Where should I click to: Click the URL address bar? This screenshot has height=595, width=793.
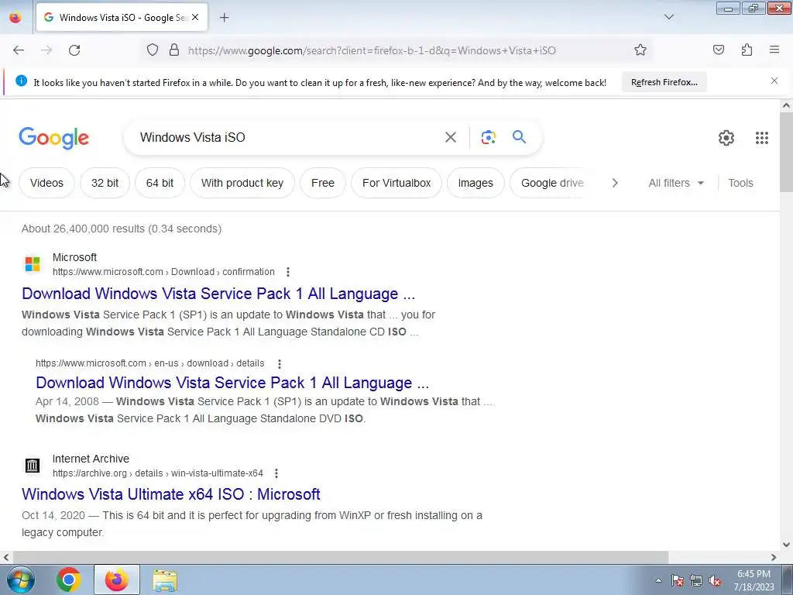click(372, 50)
